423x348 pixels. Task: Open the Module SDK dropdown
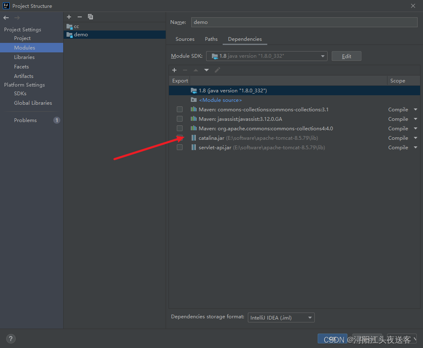pyautogui.click(x=267, y=56)
